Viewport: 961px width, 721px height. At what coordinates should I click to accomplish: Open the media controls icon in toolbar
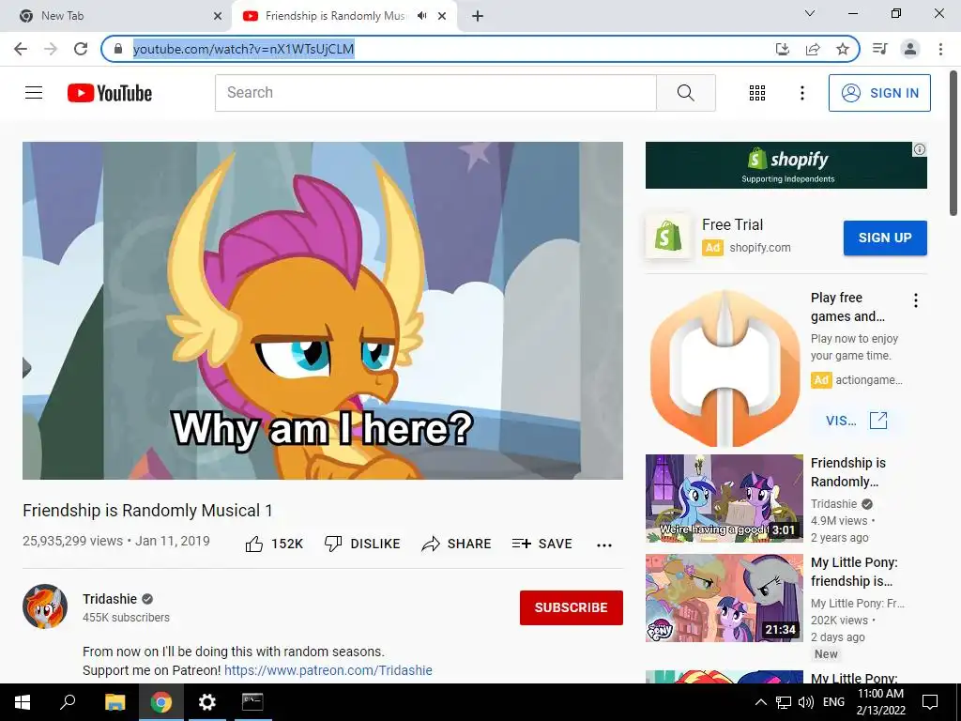tap(880, 49)
